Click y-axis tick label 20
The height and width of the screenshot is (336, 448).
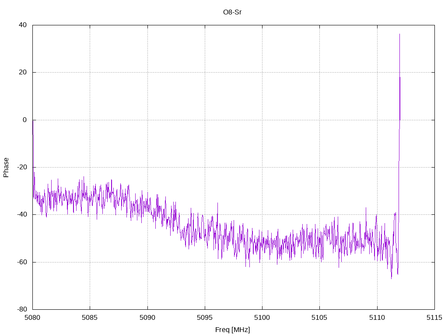tap(23, 72)
